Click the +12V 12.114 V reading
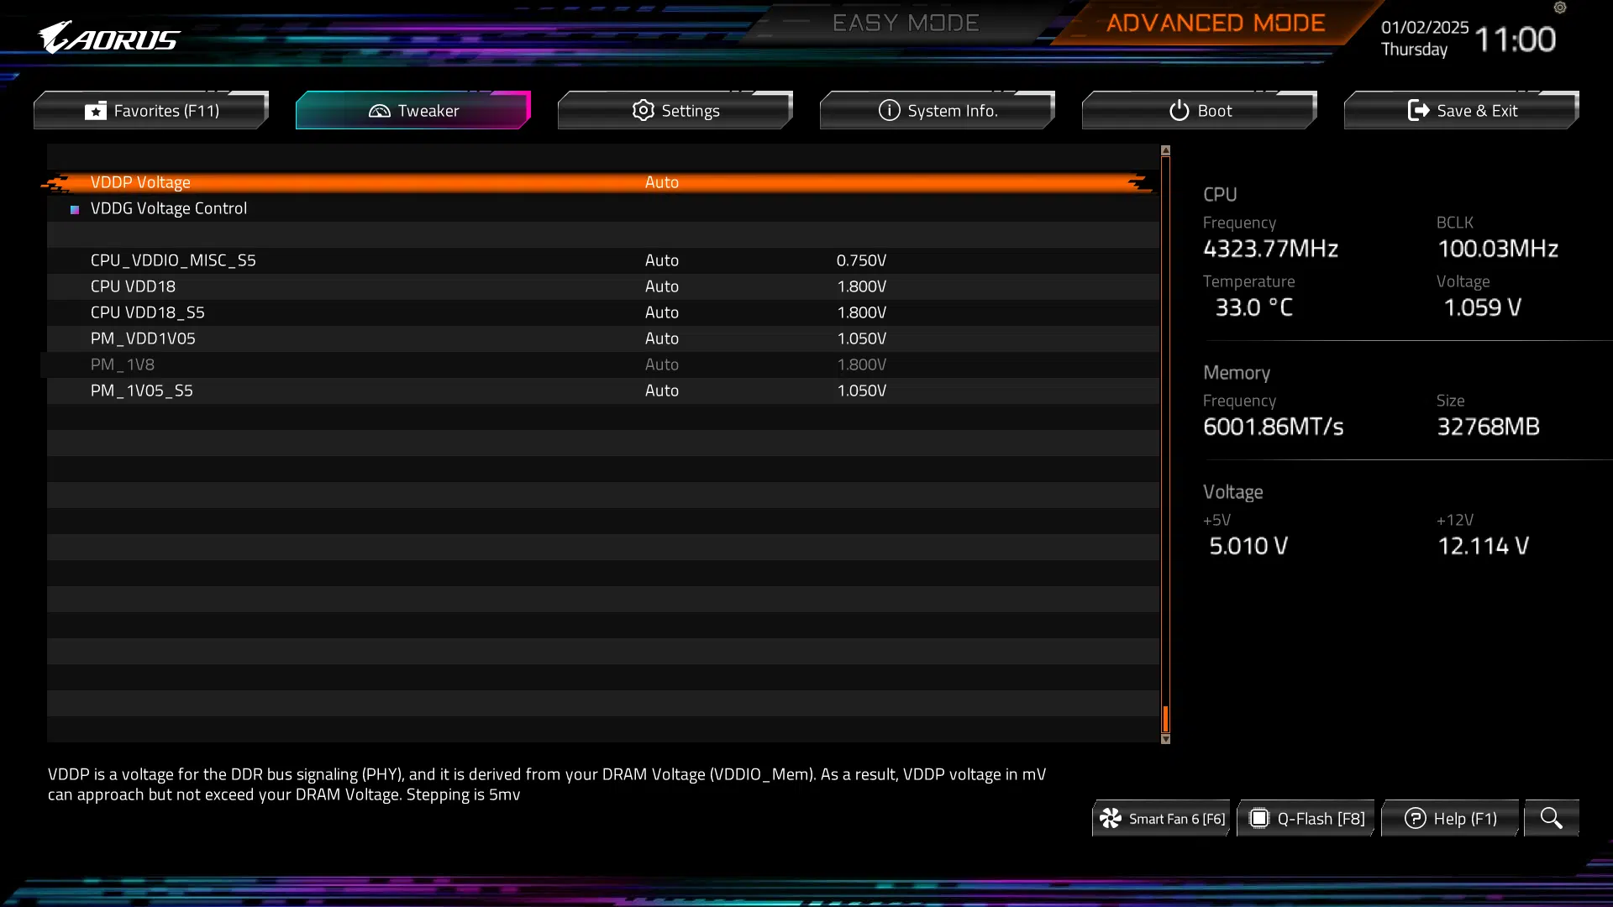1613x907 pixels. [1483, 546]
